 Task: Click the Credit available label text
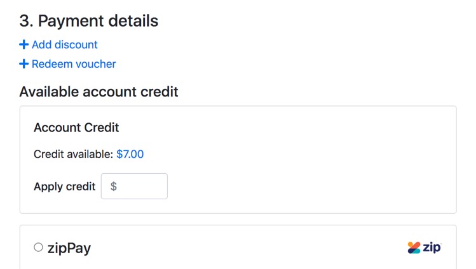(x=73, y=154)
